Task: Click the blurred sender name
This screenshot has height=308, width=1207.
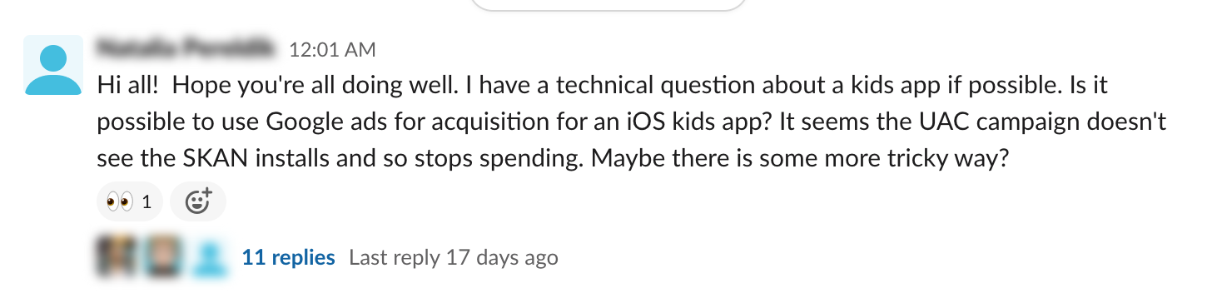Action: (x=186, y=49)
